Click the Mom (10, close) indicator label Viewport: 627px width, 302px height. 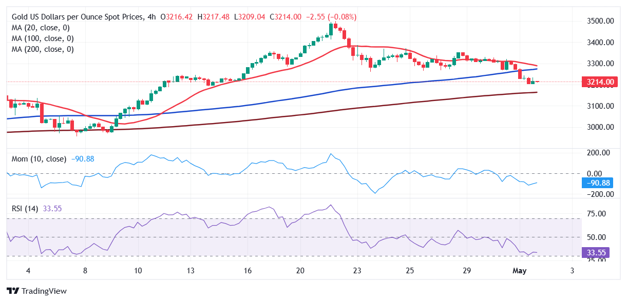[x=39, y=159]
